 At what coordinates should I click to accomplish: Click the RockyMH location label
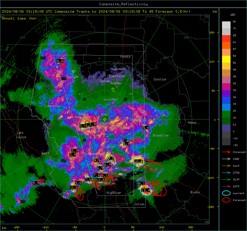[x=72, y=77]
